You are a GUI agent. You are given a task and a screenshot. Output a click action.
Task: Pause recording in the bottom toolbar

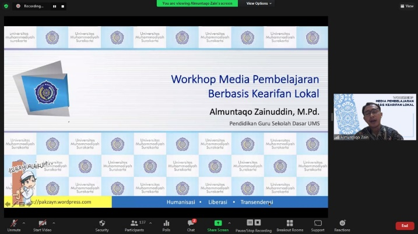(250, 222)
